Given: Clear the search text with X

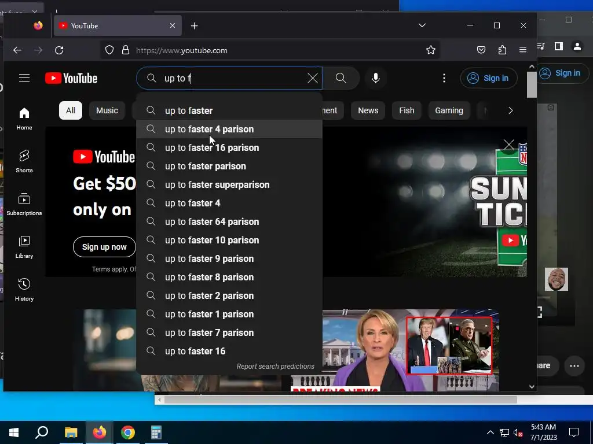Looking at the screenshot, I should (x=312, y=78).
